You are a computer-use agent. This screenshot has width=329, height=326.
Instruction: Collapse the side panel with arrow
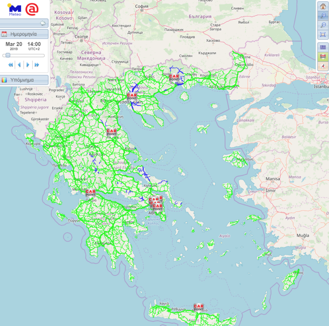point(42,23)
